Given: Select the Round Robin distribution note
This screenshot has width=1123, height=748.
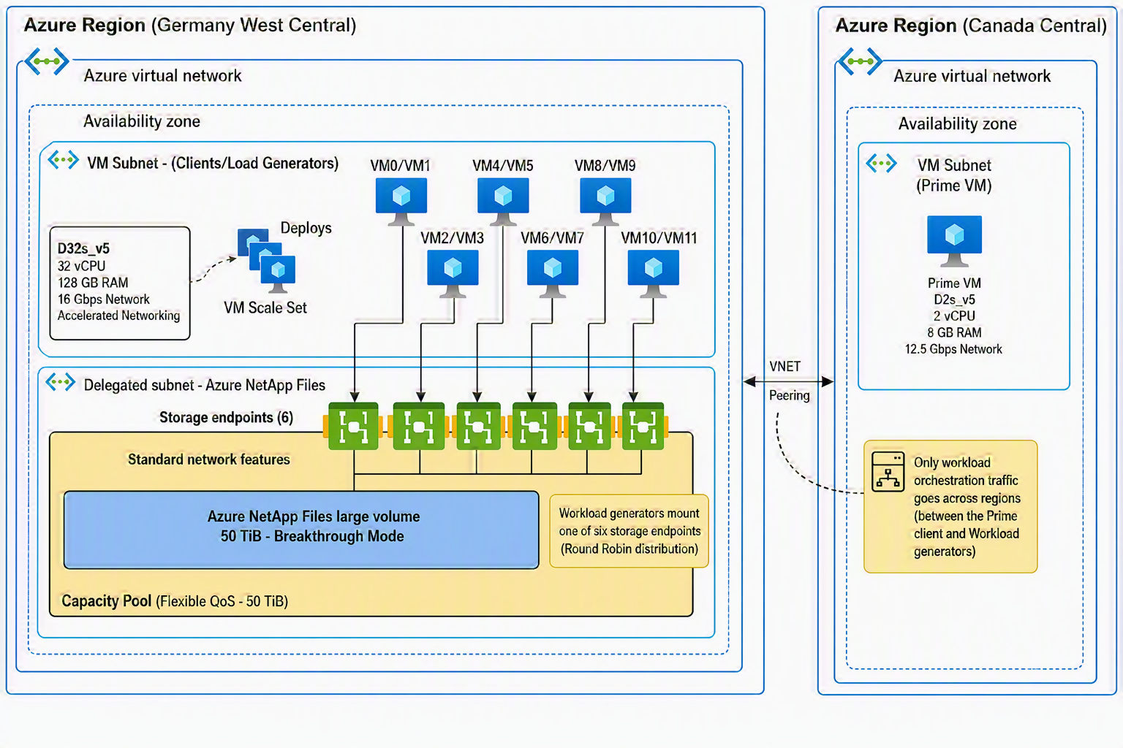Looking at the screenshot, I should (629, 531).
